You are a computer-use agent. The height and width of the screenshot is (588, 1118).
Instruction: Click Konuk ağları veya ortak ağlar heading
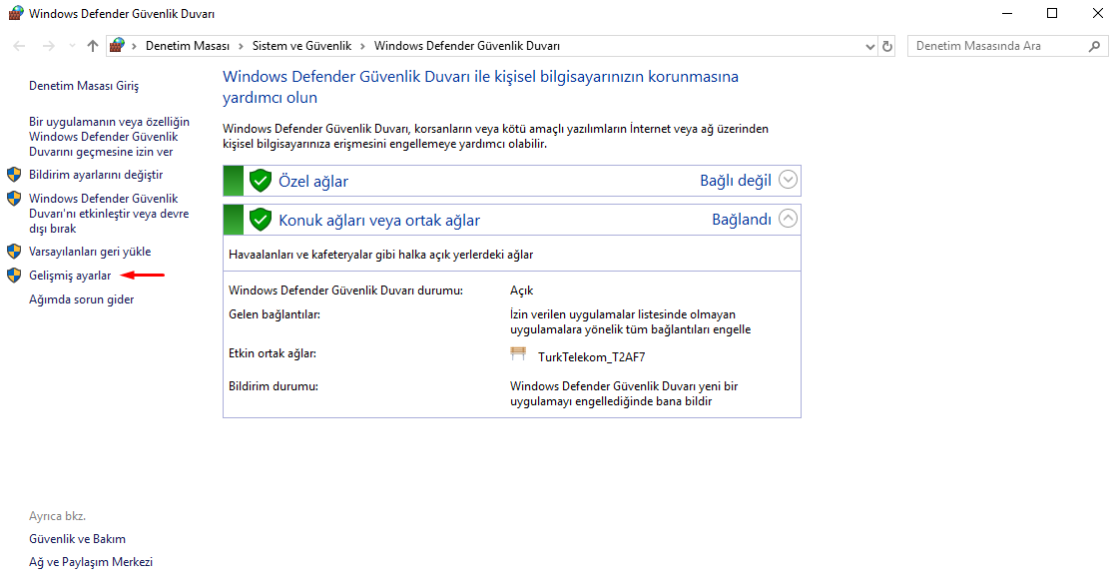[379, 221]
